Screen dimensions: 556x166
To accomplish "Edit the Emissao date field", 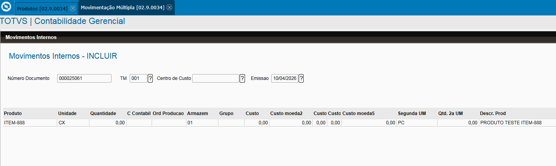I will click(284, 78).
